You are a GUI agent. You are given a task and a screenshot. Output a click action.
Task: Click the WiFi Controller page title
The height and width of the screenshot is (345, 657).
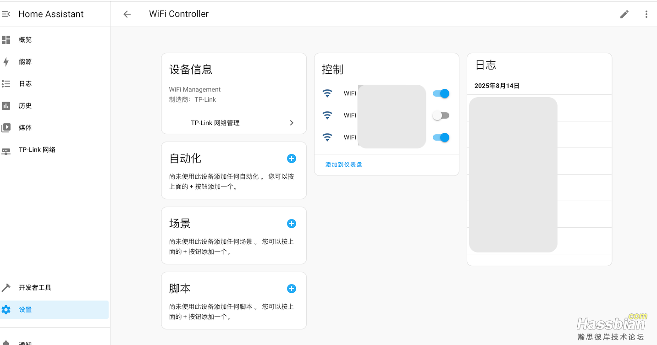point(179,14)
